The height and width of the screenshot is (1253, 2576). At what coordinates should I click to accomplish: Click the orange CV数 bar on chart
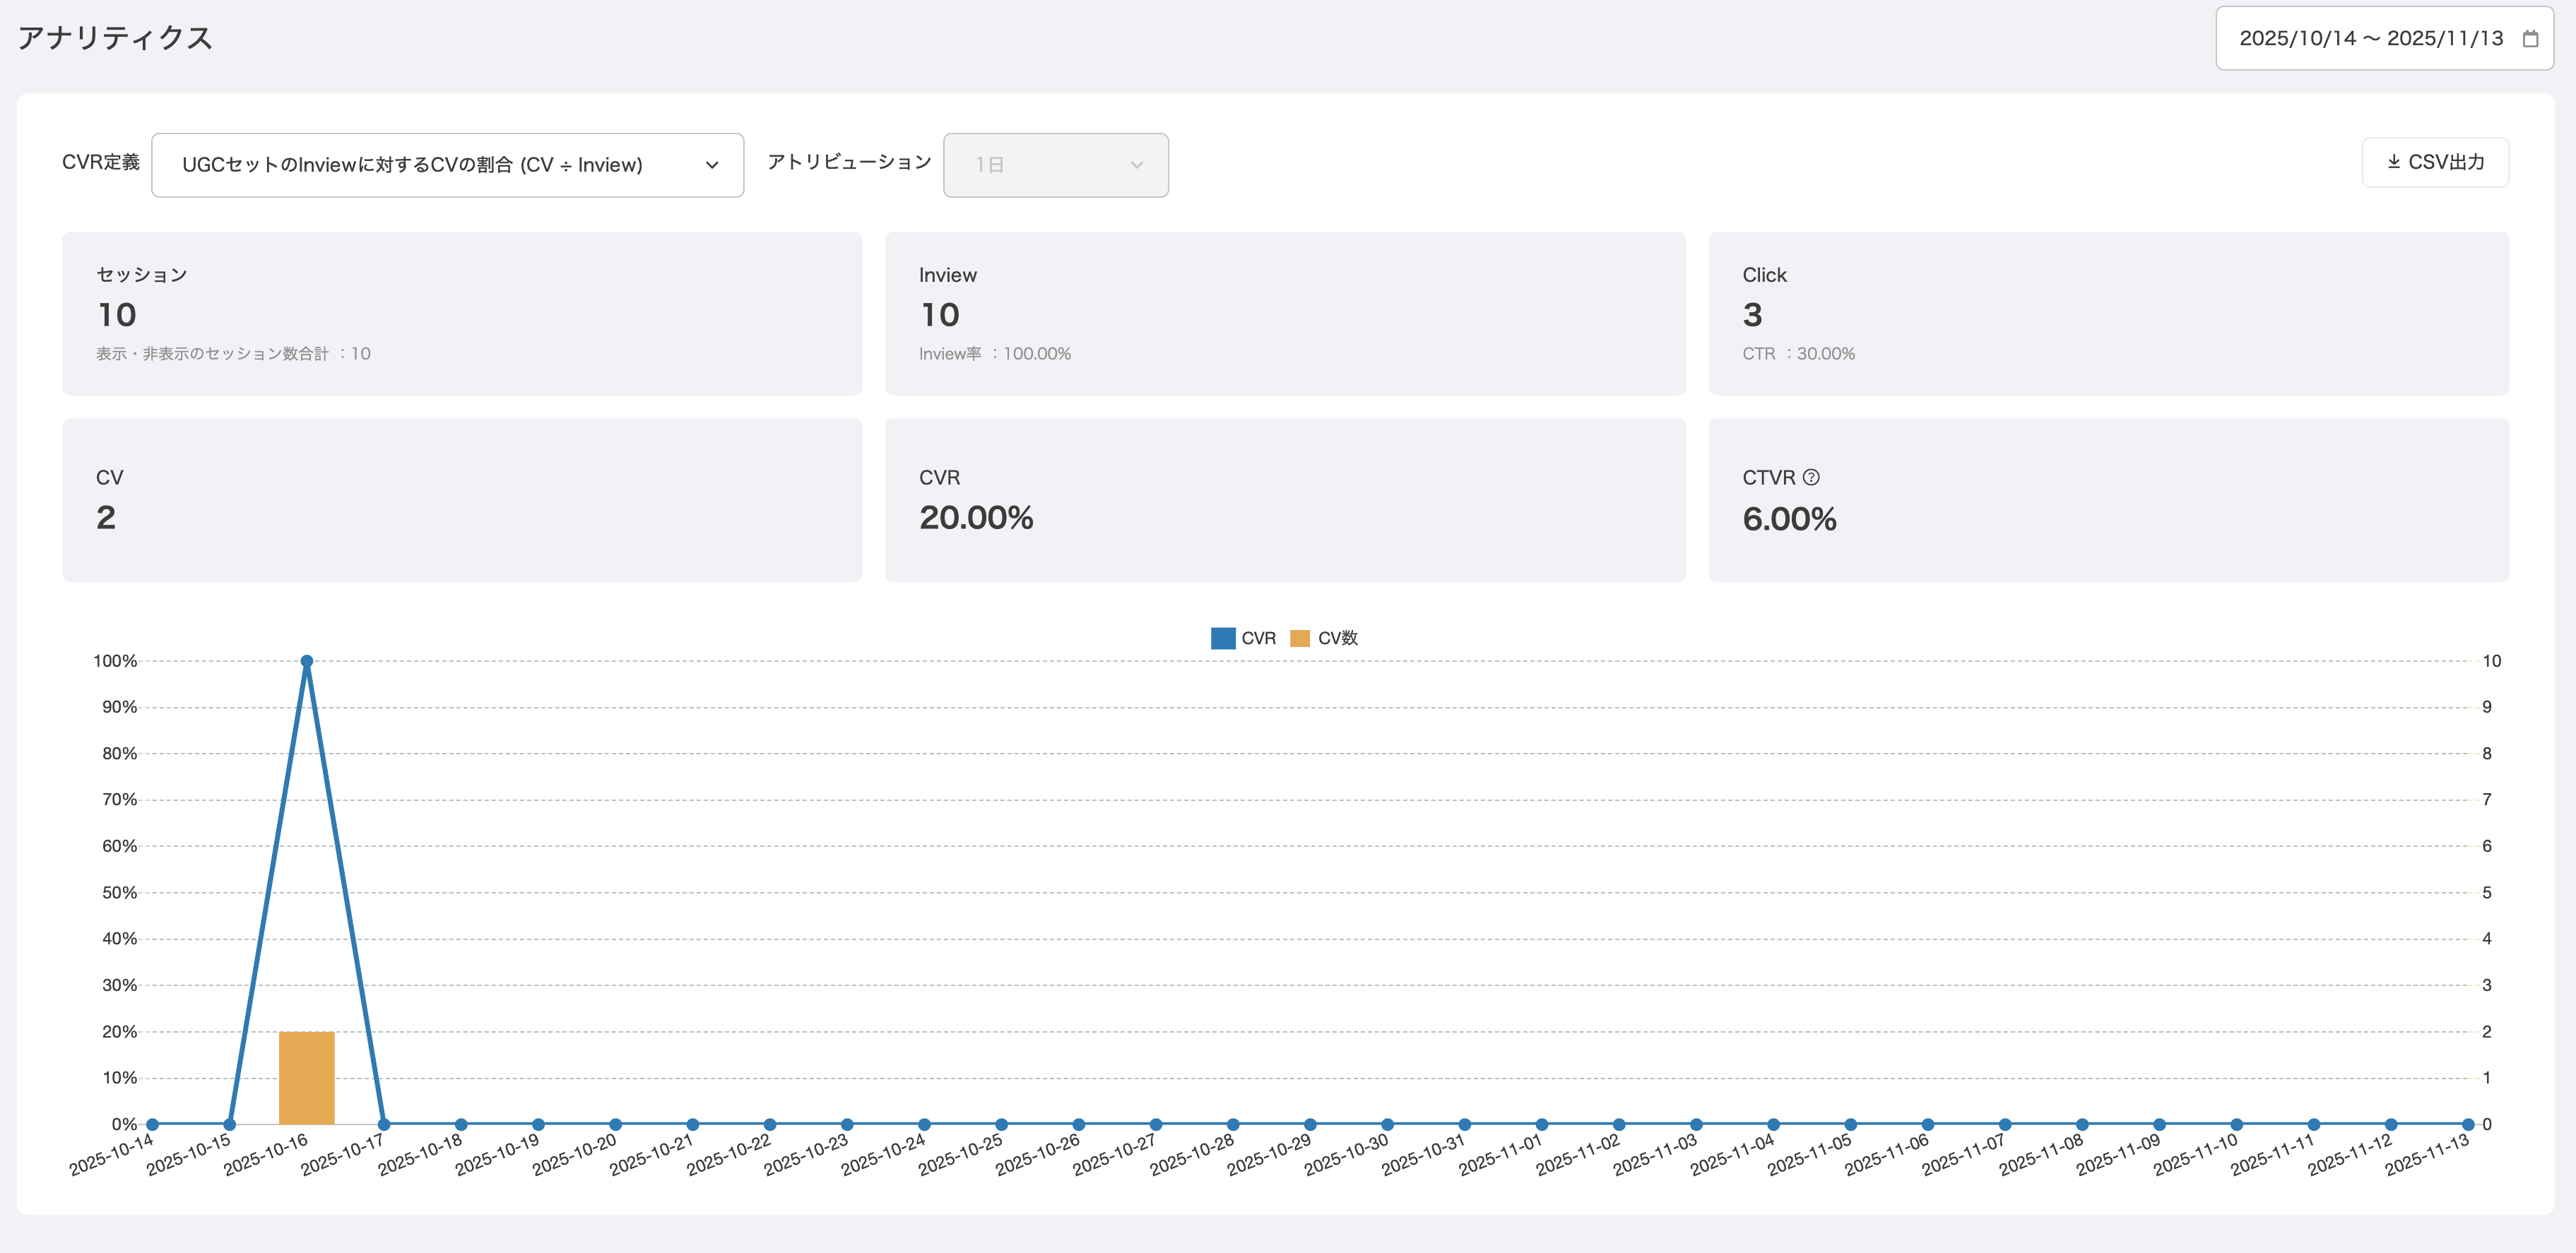tap(307, 1078)
